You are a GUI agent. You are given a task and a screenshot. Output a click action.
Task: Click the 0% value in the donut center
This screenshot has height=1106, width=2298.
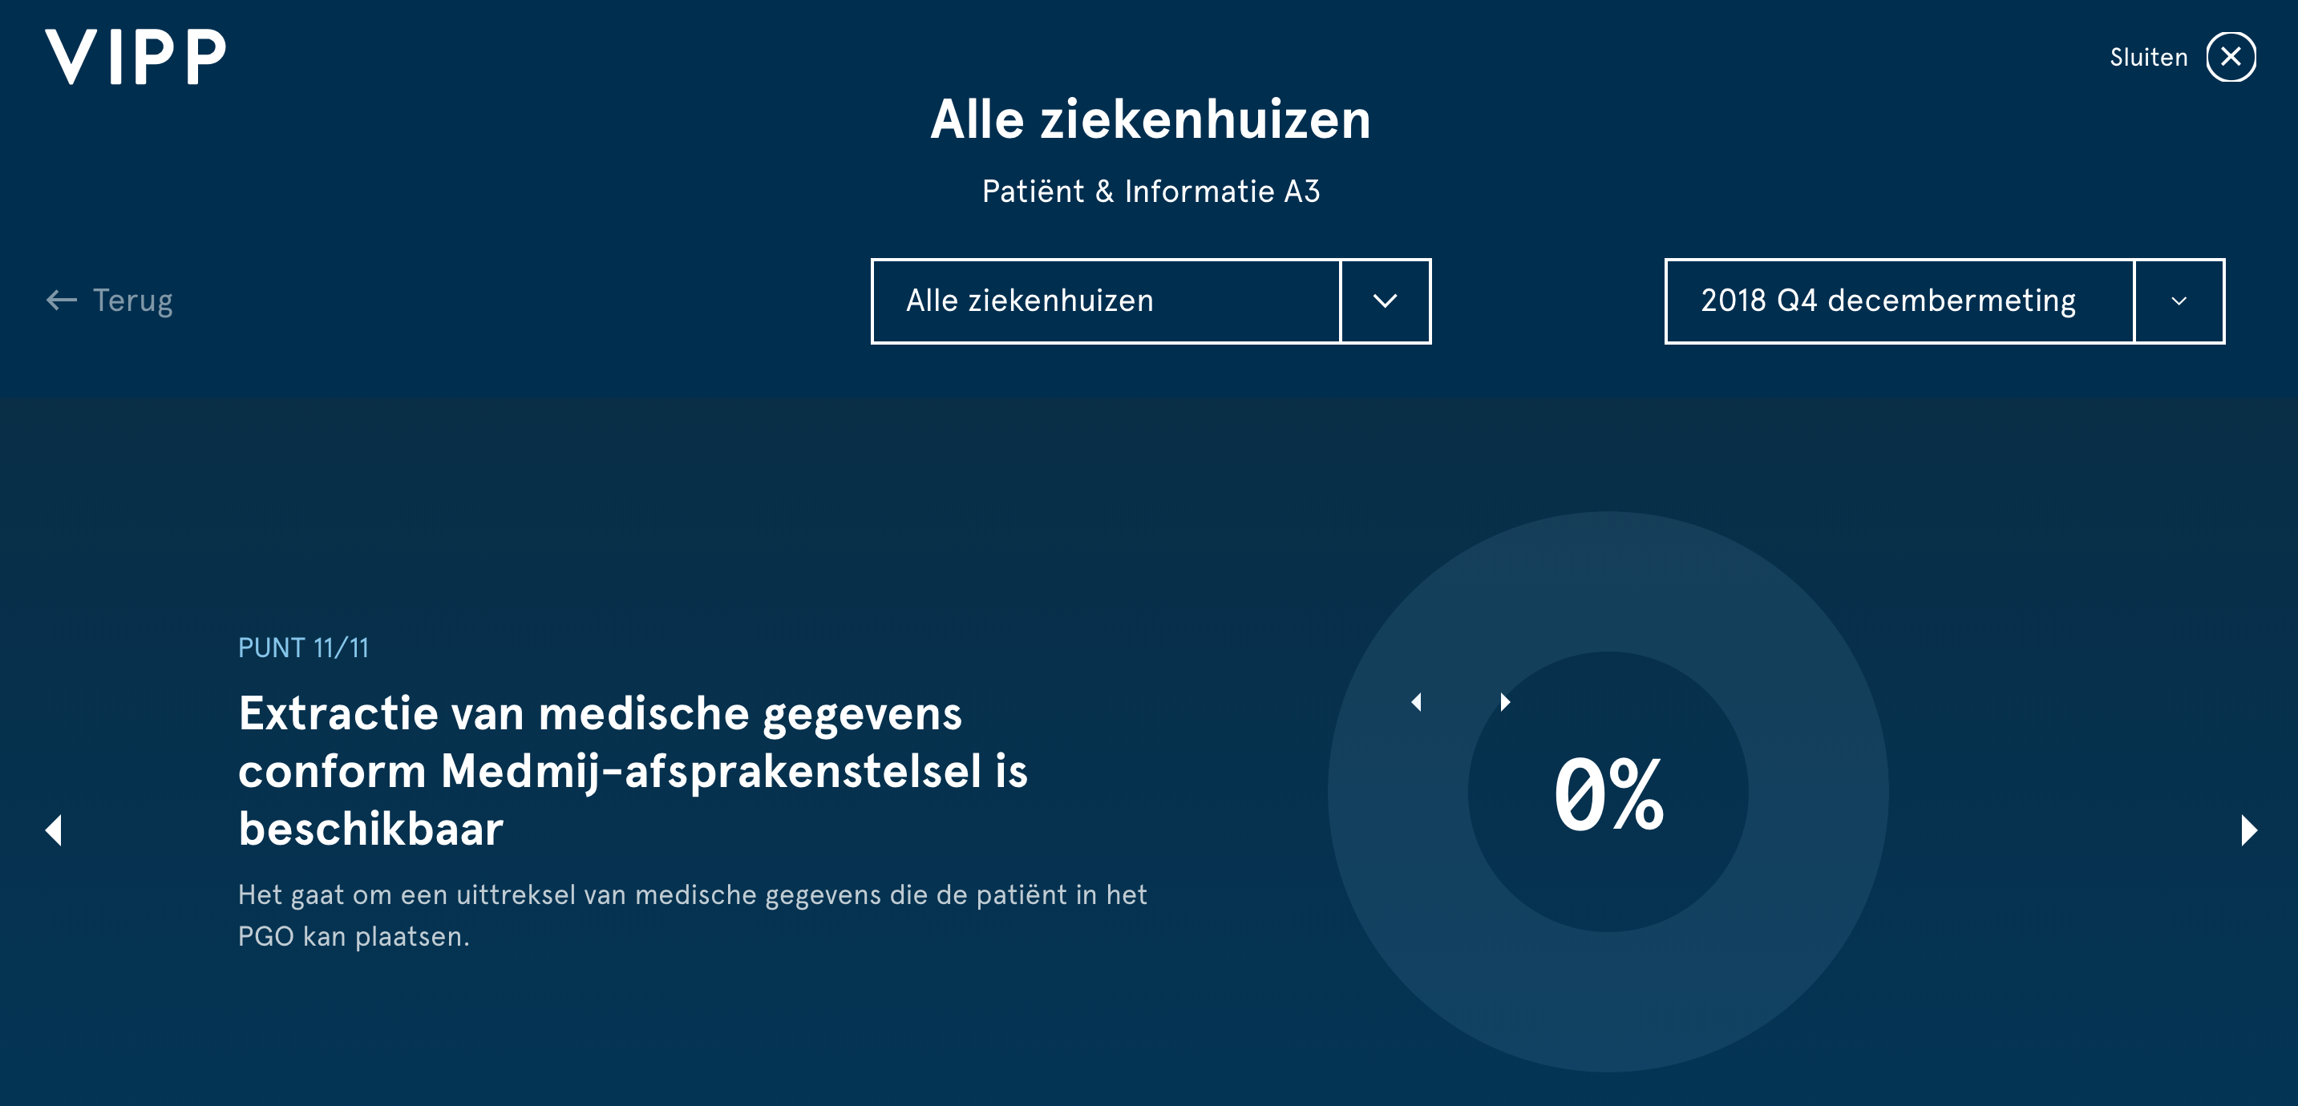pyautogui.click(x=1608, y=793)
